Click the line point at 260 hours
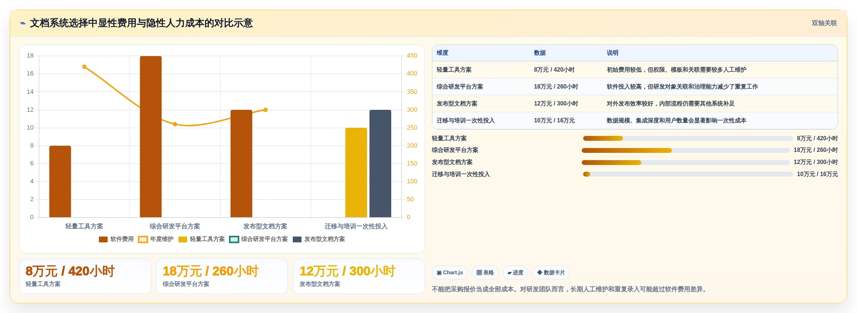The image size is (857, 313). click(x=175, y=124)
